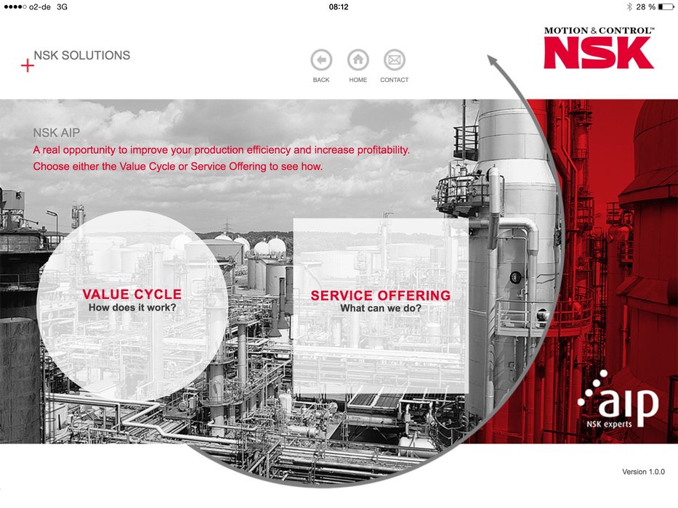Tap the battery indicator in status bar
This screenshot has width=678, height=508.
point(666,7)
